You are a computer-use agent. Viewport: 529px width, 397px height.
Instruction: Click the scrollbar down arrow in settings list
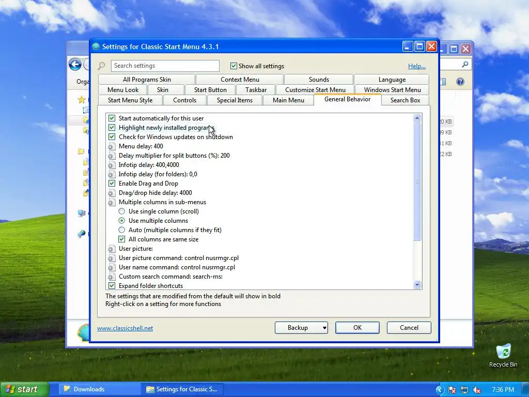pyautogui.click(x=417, y=285)
